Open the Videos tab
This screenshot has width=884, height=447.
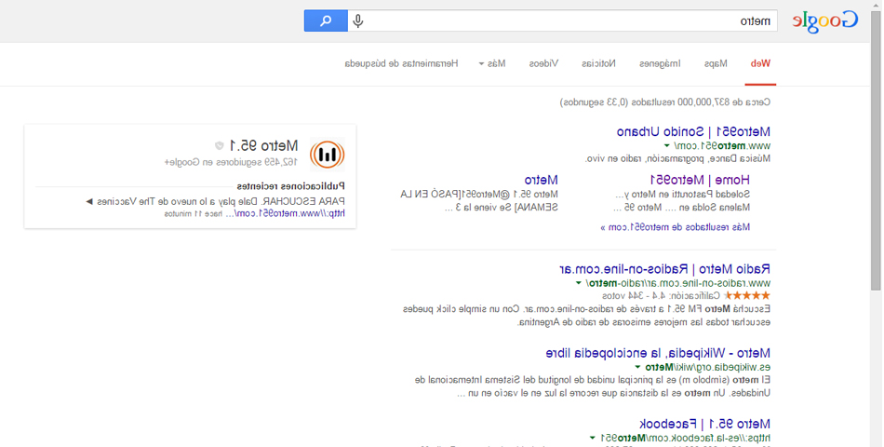tap(543, 63)
